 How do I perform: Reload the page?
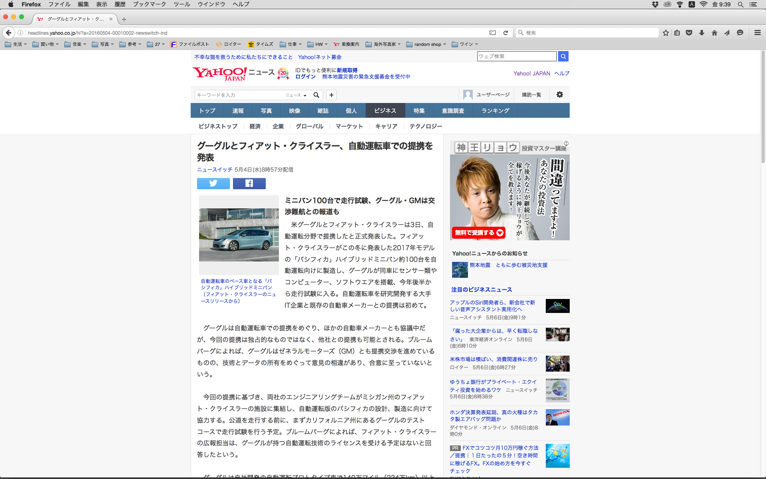(x=505, y=33)
